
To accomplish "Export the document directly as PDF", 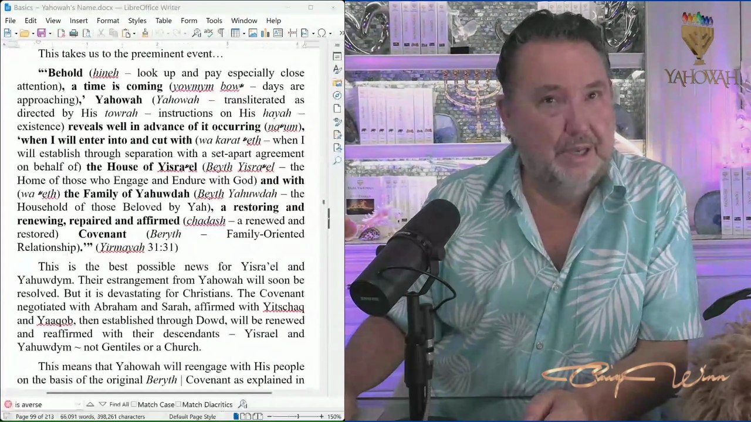I will pos(60,33).
